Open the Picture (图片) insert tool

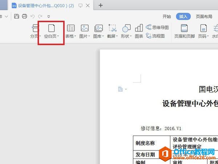(85, 28)
